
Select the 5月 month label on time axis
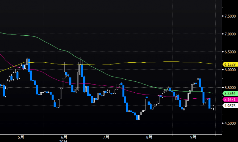(21, 137)
